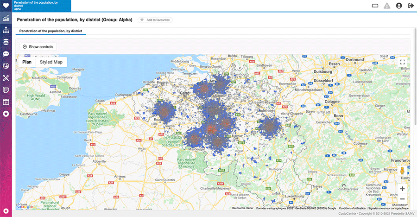The height and width of the screenshot is (217, 417).
Task: Open the user account profile icon
Action: coord(399,6)
